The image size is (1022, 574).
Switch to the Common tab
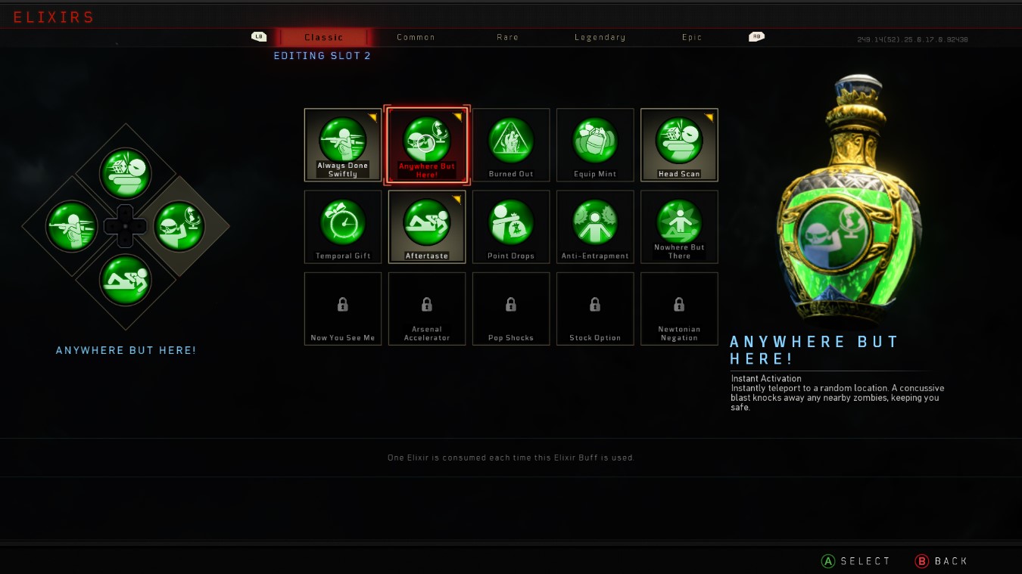pos(416,37)
